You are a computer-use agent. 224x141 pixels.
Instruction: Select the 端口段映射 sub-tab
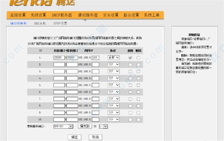tap(18, 23)
